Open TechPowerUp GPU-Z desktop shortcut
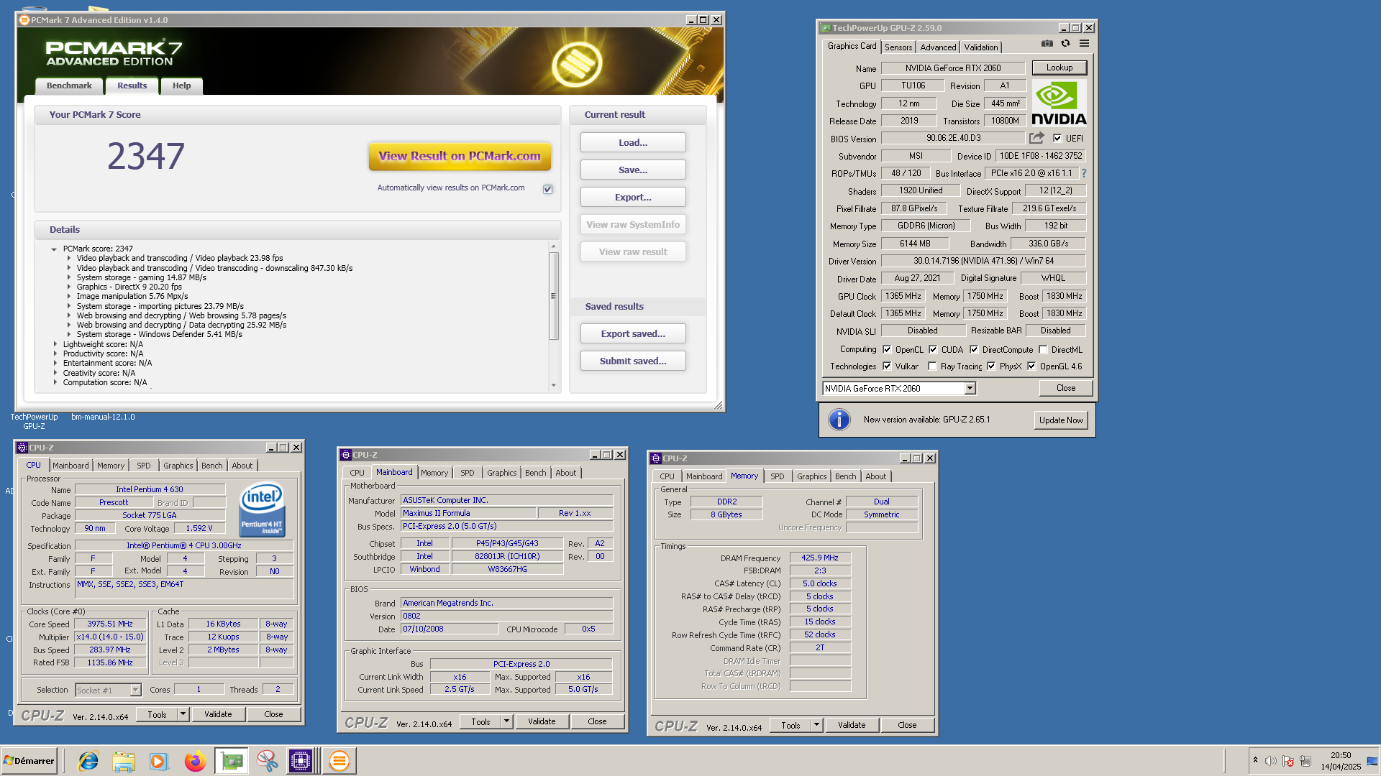This screenshot has width=1381, height=776. point(34,420)
